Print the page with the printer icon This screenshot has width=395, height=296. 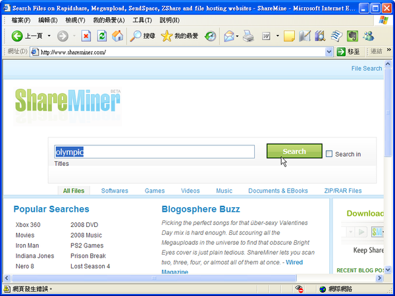click(248, 36)
